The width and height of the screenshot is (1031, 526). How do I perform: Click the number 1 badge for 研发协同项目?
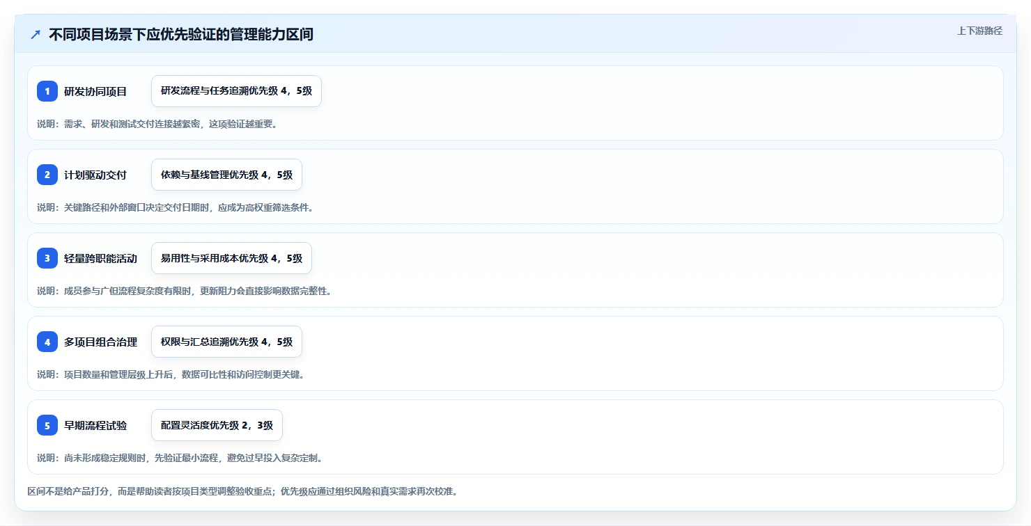(47, 91)
